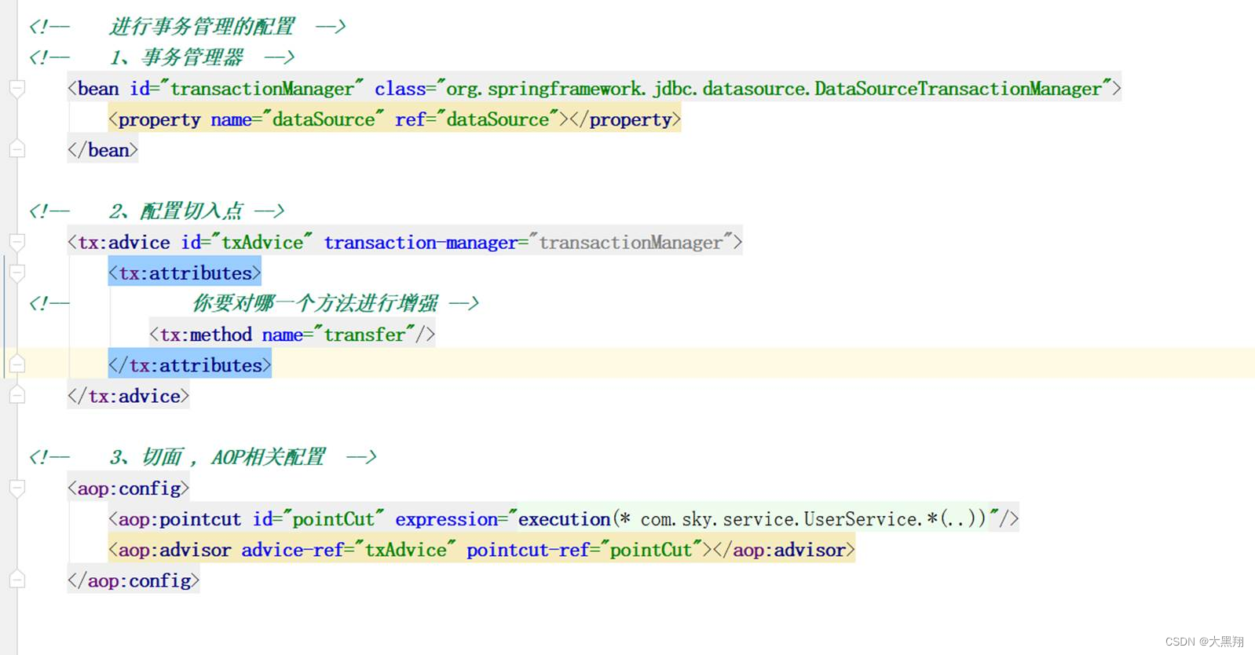Viewport: 1255px width, 655px height.
Task: Click fold marker beside closing </bean> tag
Action: (x=17, y=149)
